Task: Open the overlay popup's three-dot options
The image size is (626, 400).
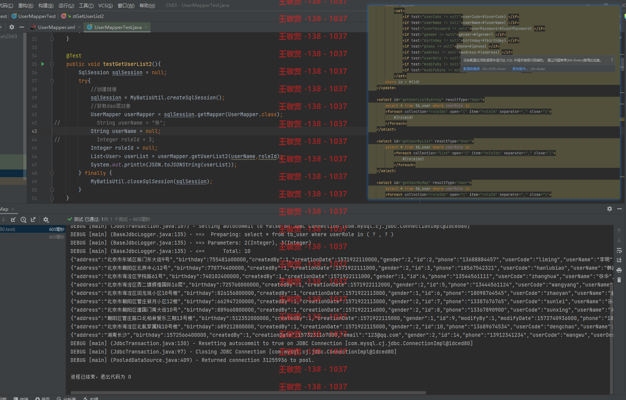Action: point(612,60)
